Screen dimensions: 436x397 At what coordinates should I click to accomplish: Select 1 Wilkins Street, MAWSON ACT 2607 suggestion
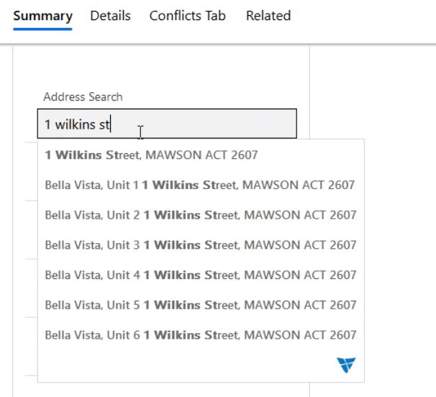click(x=201, y=155)
